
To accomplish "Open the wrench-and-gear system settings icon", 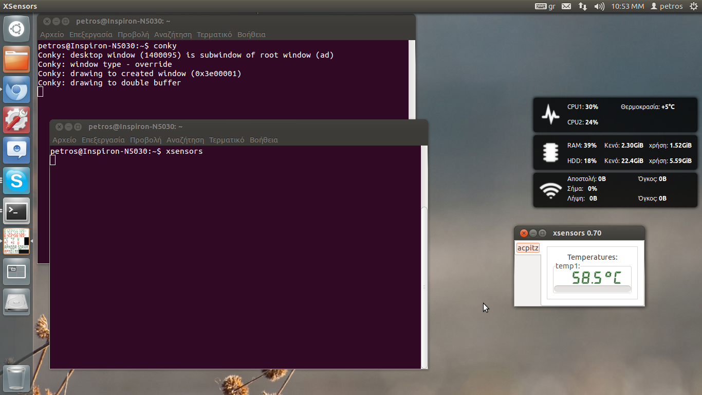I will tap(16, 120).
